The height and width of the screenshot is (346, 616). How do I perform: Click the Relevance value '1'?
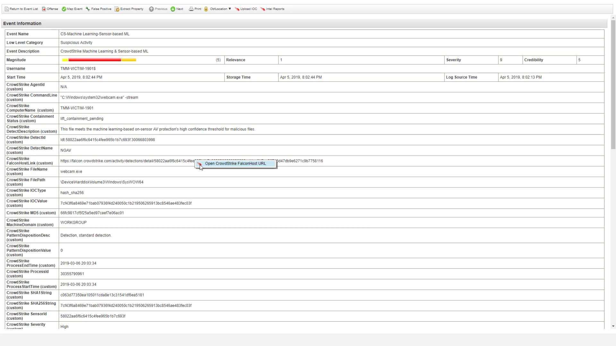click(x=281, y=60)
